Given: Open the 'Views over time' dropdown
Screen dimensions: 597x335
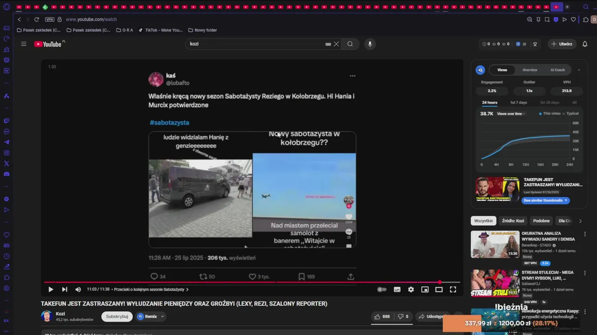Looking at the screenshot, I should coord(511,114).
